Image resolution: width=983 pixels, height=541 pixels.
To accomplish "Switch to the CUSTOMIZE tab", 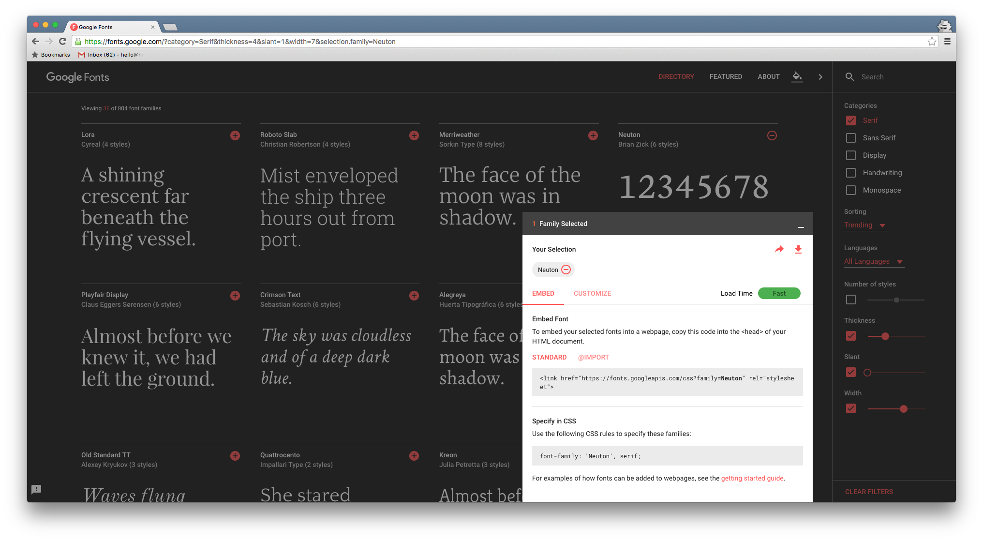I will (x=592, y=293).
